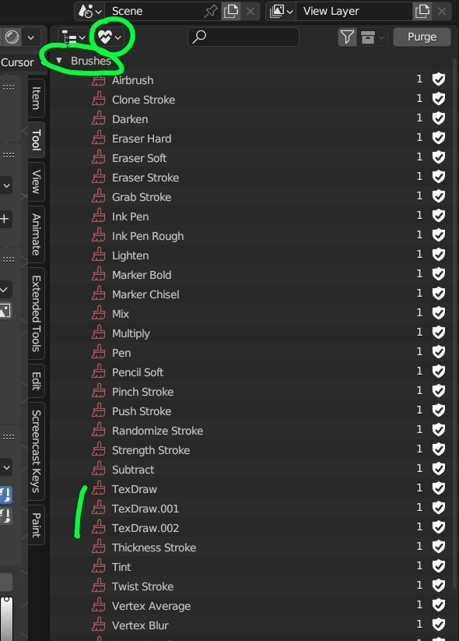459x641 pixels.
Task: Open the View Layer browse dropdown
Action: pos(281,11)
